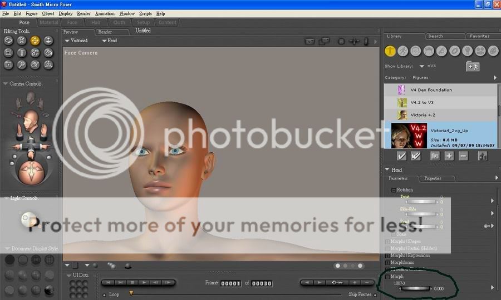Expand the Morphforms group plus box
The image size is (501, 300).
point(387,262)
